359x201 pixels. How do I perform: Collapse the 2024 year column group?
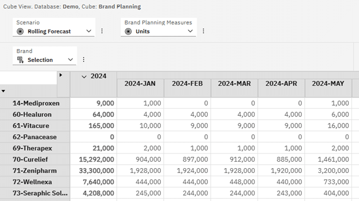(x=84, y=77)
